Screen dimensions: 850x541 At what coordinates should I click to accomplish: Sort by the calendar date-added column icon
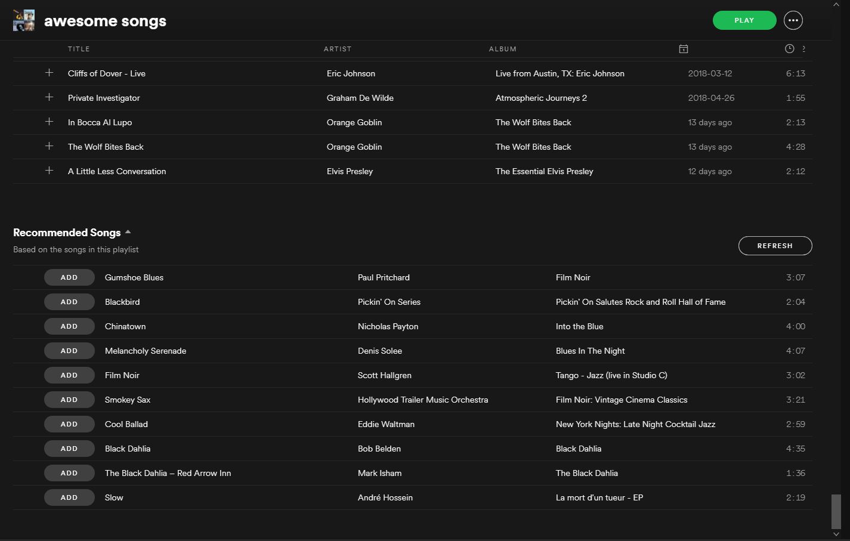684,49
